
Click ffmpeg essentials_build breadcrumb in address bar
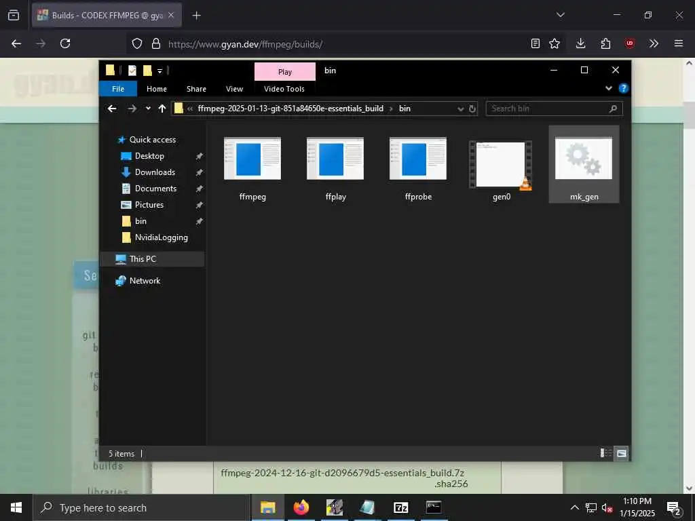[290, 109]
